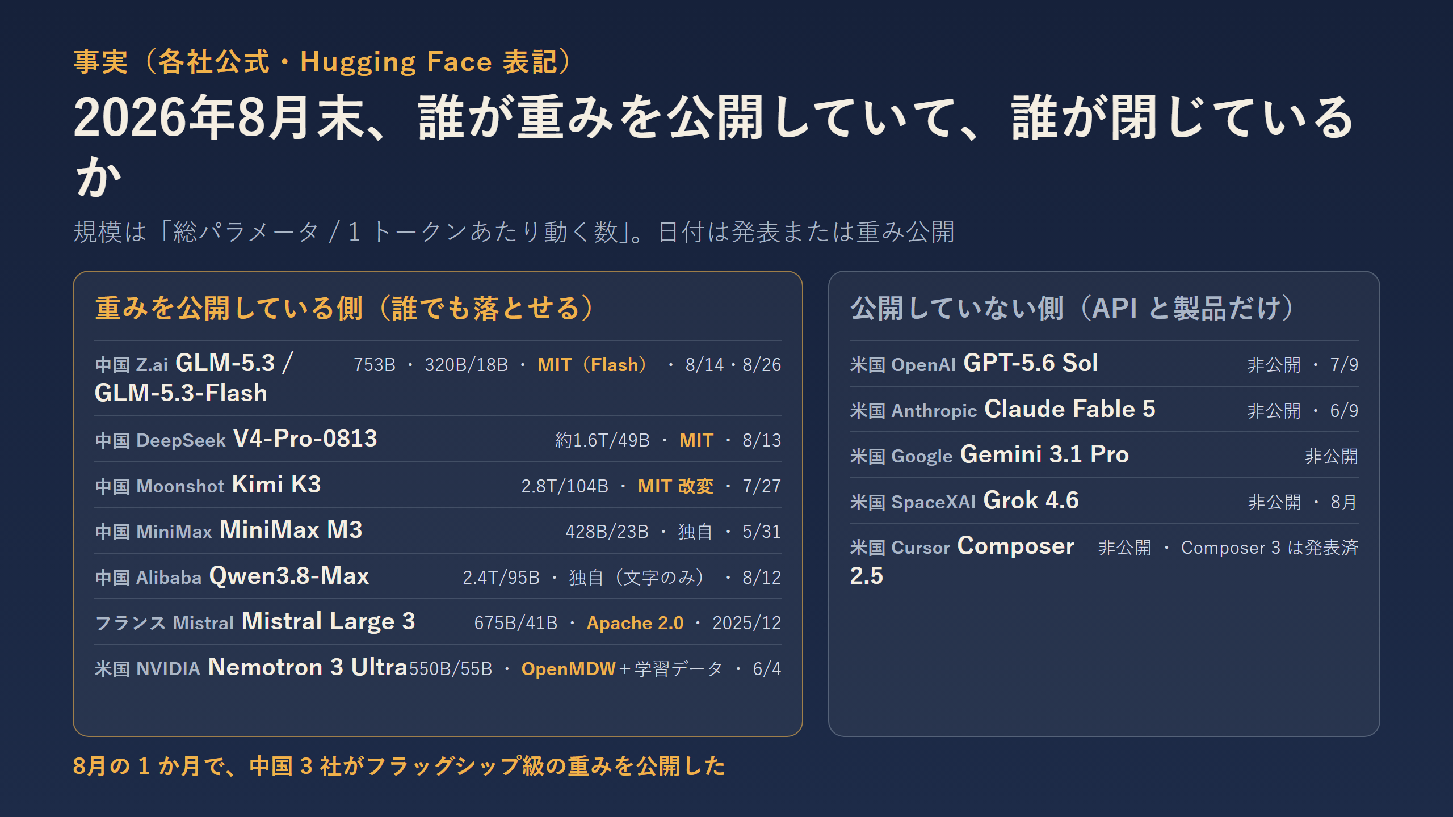Click the "8月" date in the Grok row
Screen dimensions: 1453x817
point(1344,502)
